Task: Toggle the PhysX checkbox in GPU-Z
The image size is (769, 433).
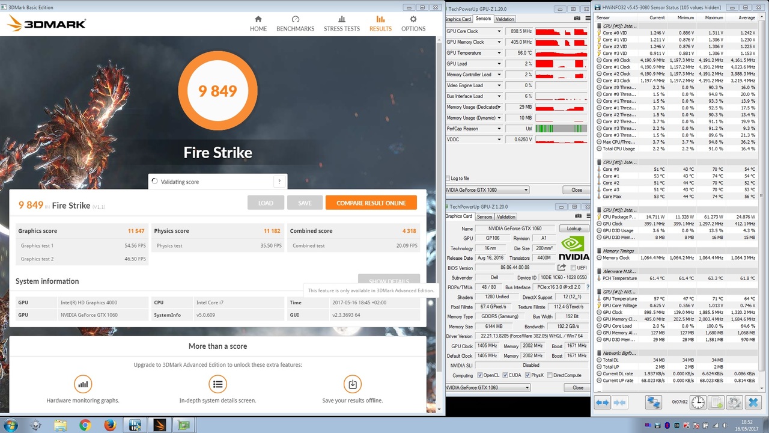Action: click(x=527, y=375)
